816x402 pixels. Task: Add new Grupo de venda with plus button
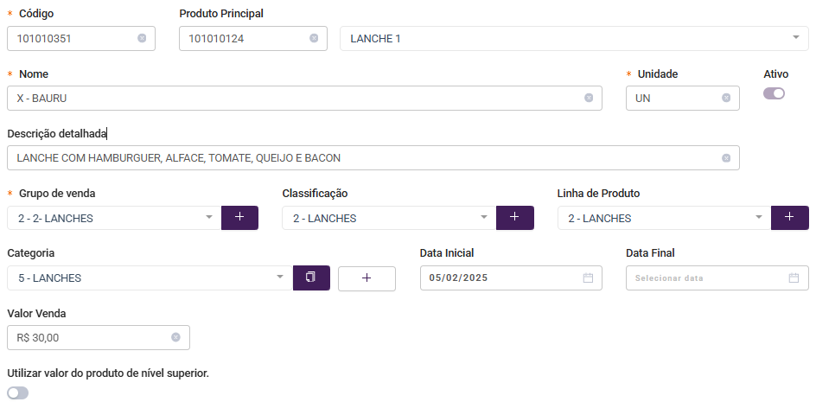point(240,218)
